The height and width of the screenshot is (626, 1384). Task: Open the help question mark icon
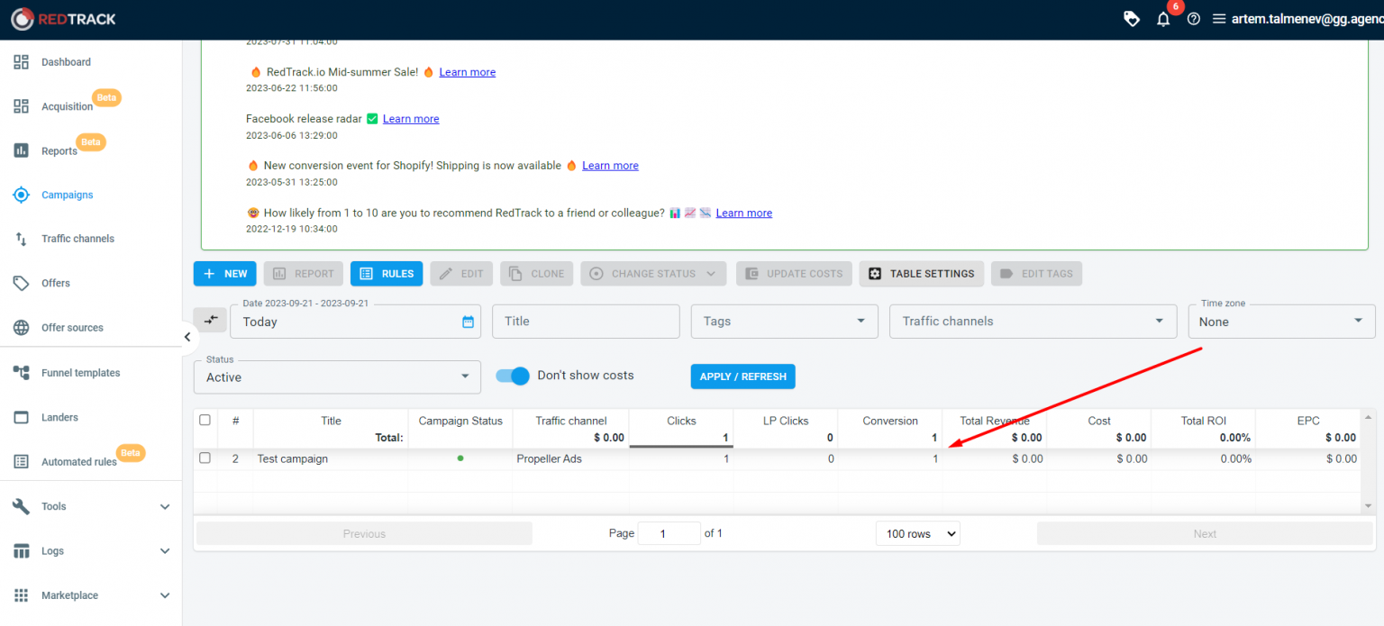coord(1193,18)
